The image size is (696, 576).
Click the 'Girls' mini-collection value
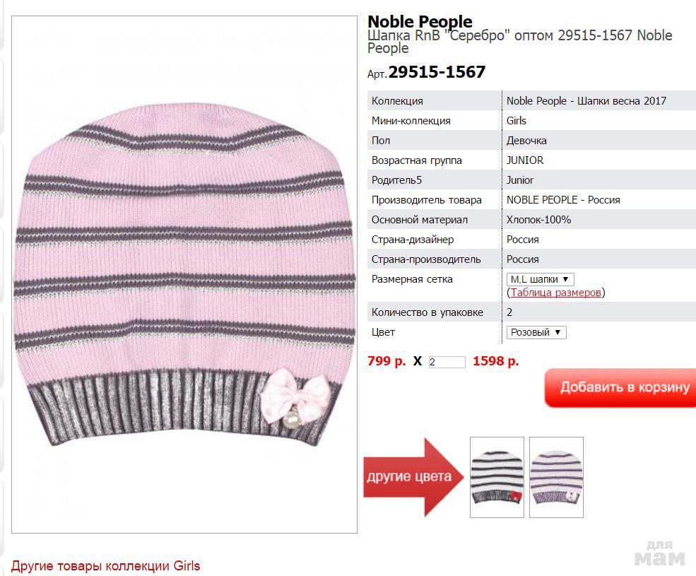[517, 121]
